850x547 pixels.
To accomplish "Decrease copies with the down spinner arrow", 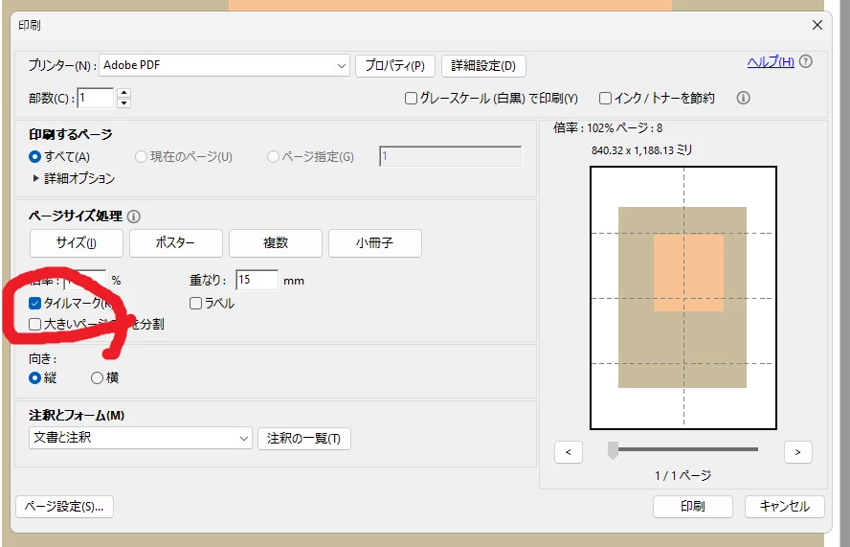I will point(124,103).
